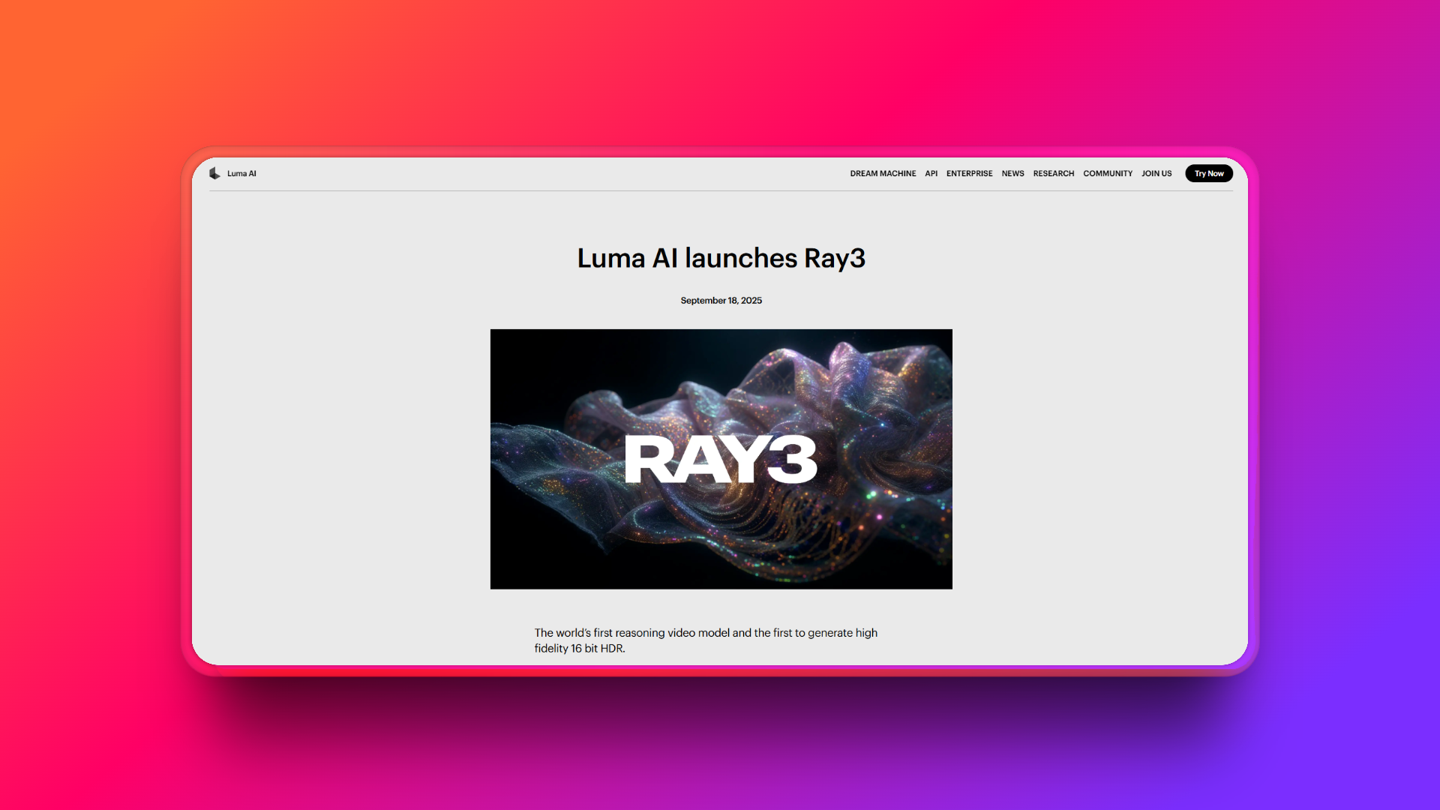Open the ENTERPRISE section
1440x810 pixels.
(x=969, y=173)
